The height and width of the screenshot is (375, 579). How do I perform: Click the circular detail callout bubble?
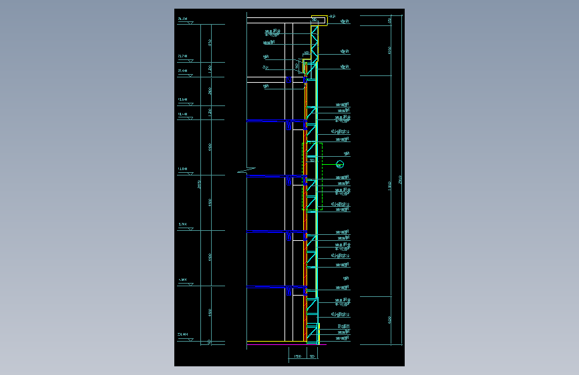340,164
